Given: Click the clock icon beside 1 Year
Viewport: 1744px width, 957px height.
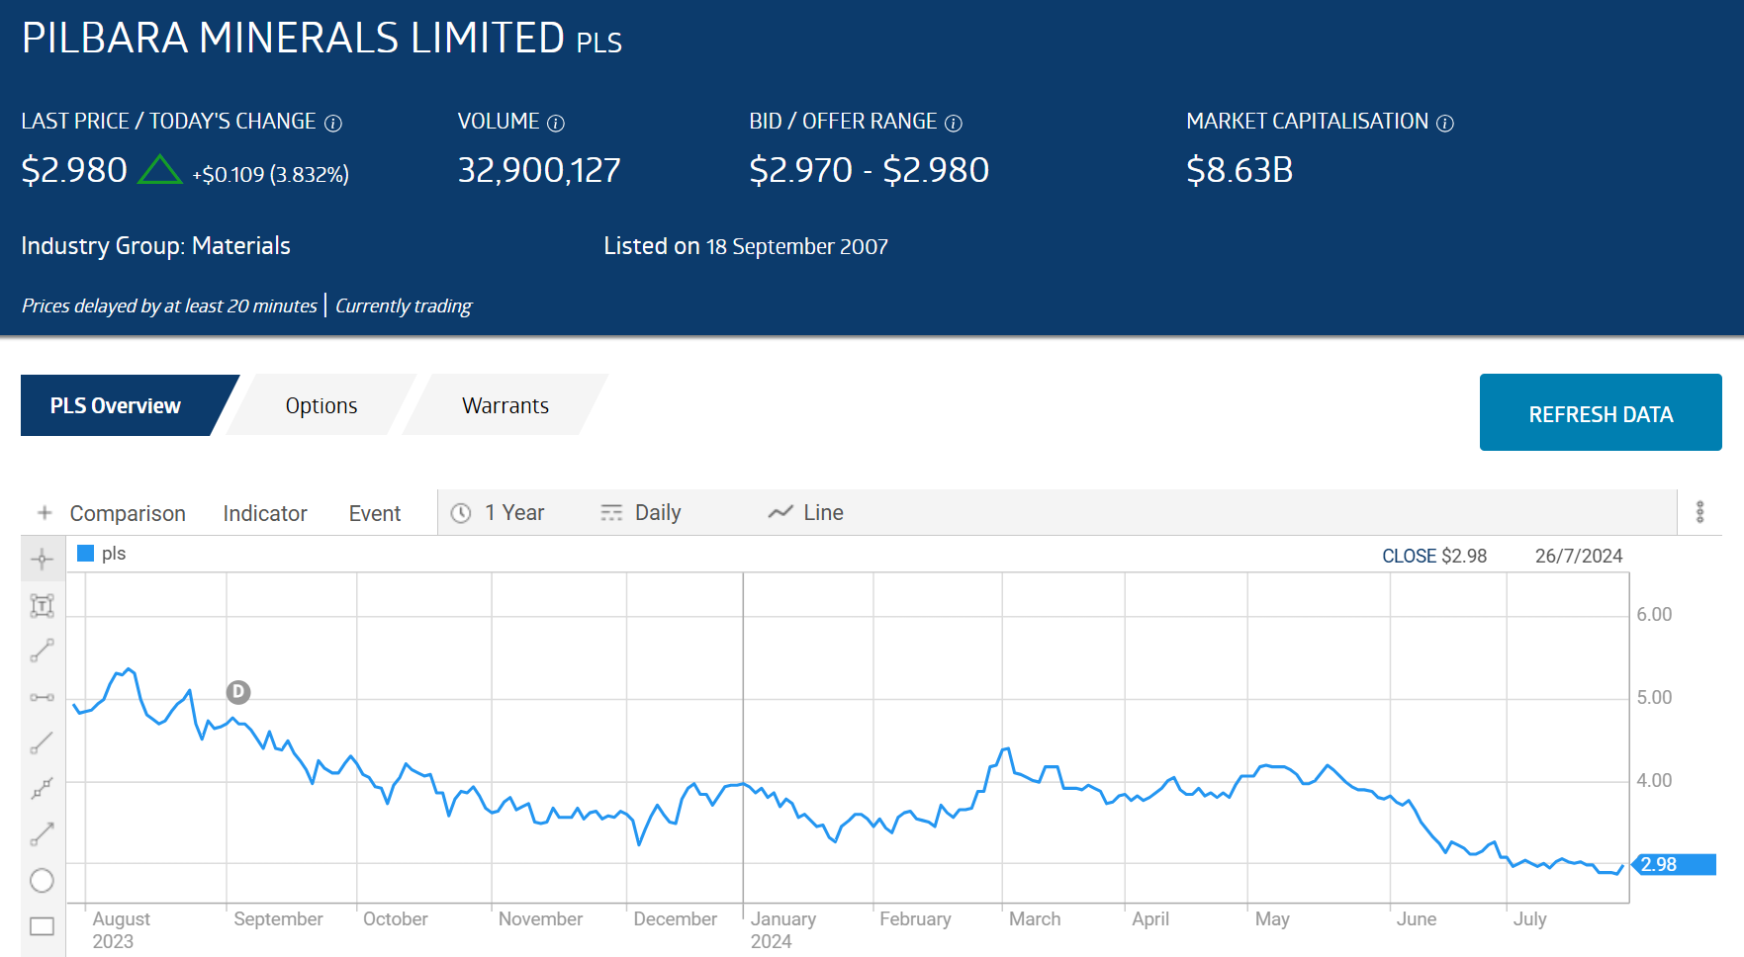Looking at the screenshot, I should 461,513.
